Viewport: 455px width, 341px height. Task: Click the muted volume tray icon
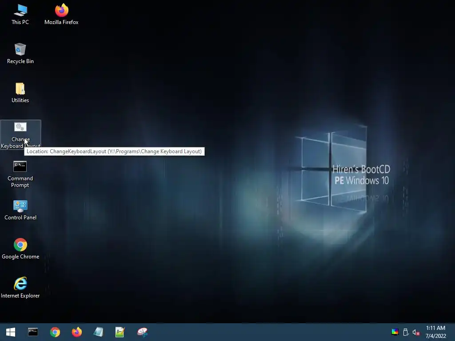click(416, 332)
